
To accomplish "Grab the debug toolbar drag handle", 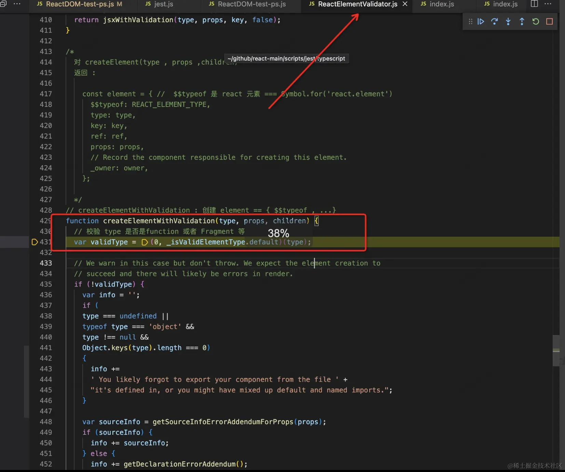I will pyautogui.click(x=470, y=22).
